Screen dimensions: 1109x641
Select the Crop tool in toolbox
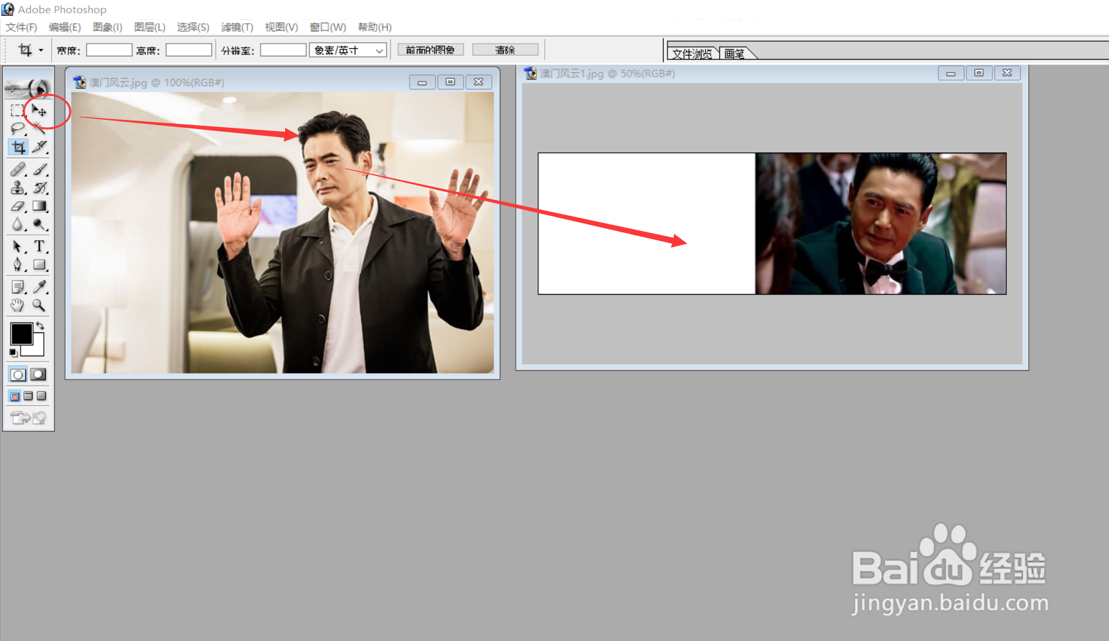pyautogui.click(x=18, y=147)
